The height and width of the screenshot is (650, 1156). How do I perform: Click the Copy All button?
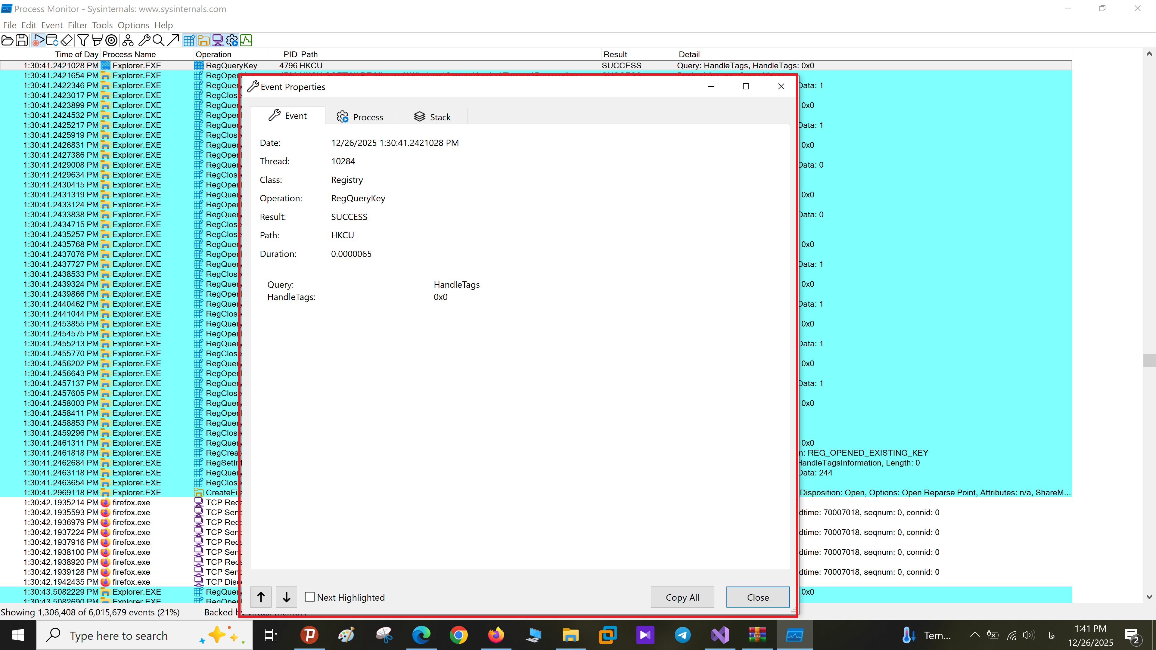682,597
